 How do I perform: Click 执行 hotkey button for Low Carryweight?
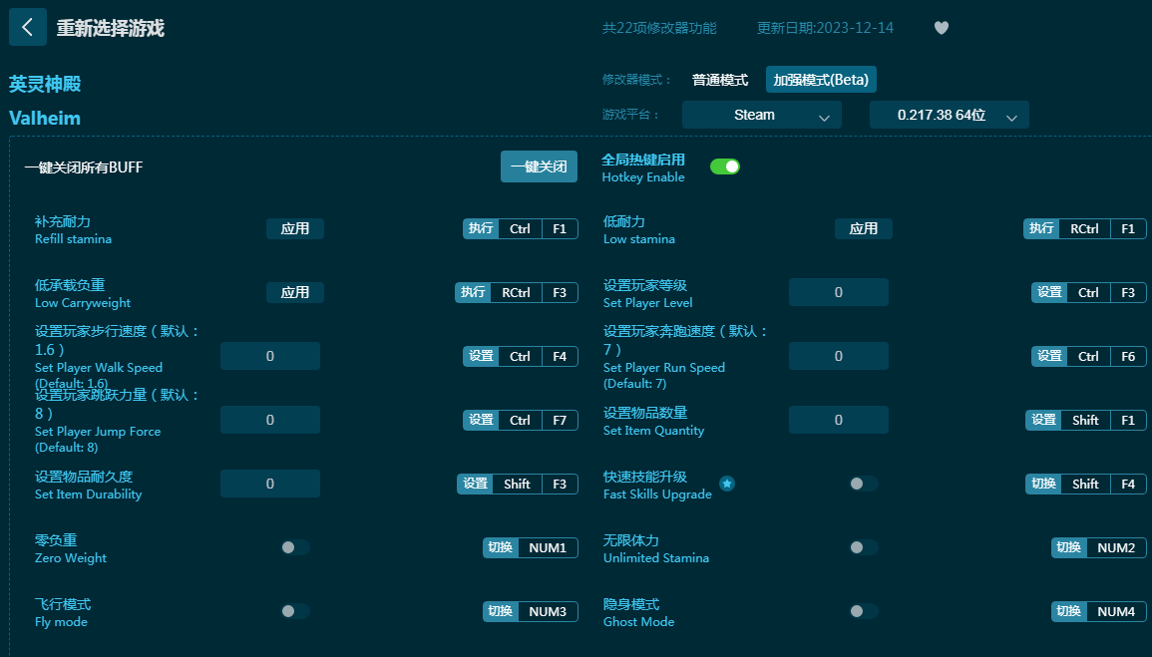(473, 292)
